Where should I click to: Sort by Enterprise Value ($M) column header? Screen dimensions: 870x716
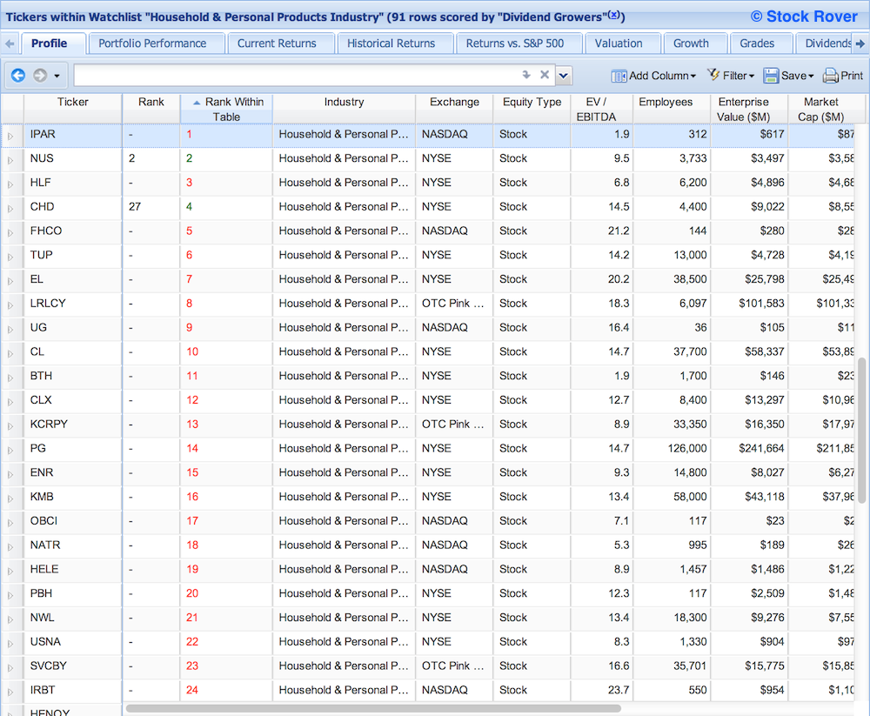pos(750,109)
